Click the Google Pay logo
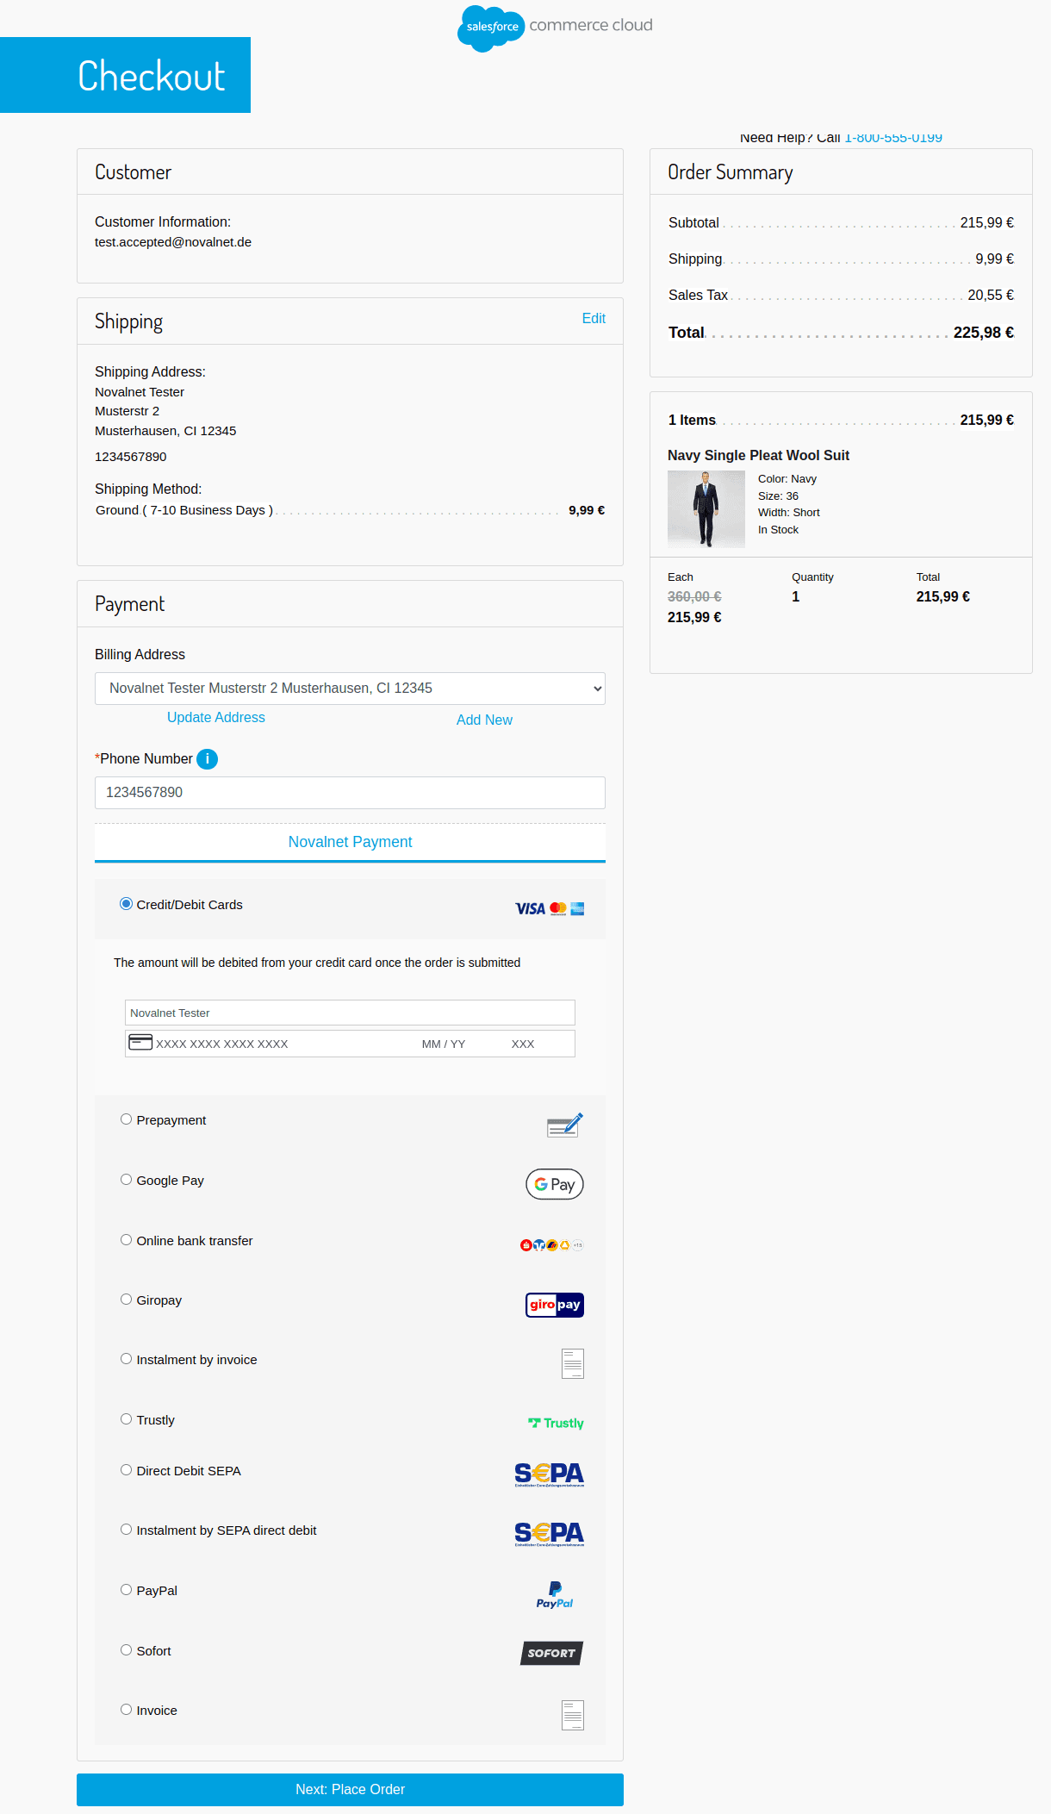1051x1814 pixels. coord(555,1184)
